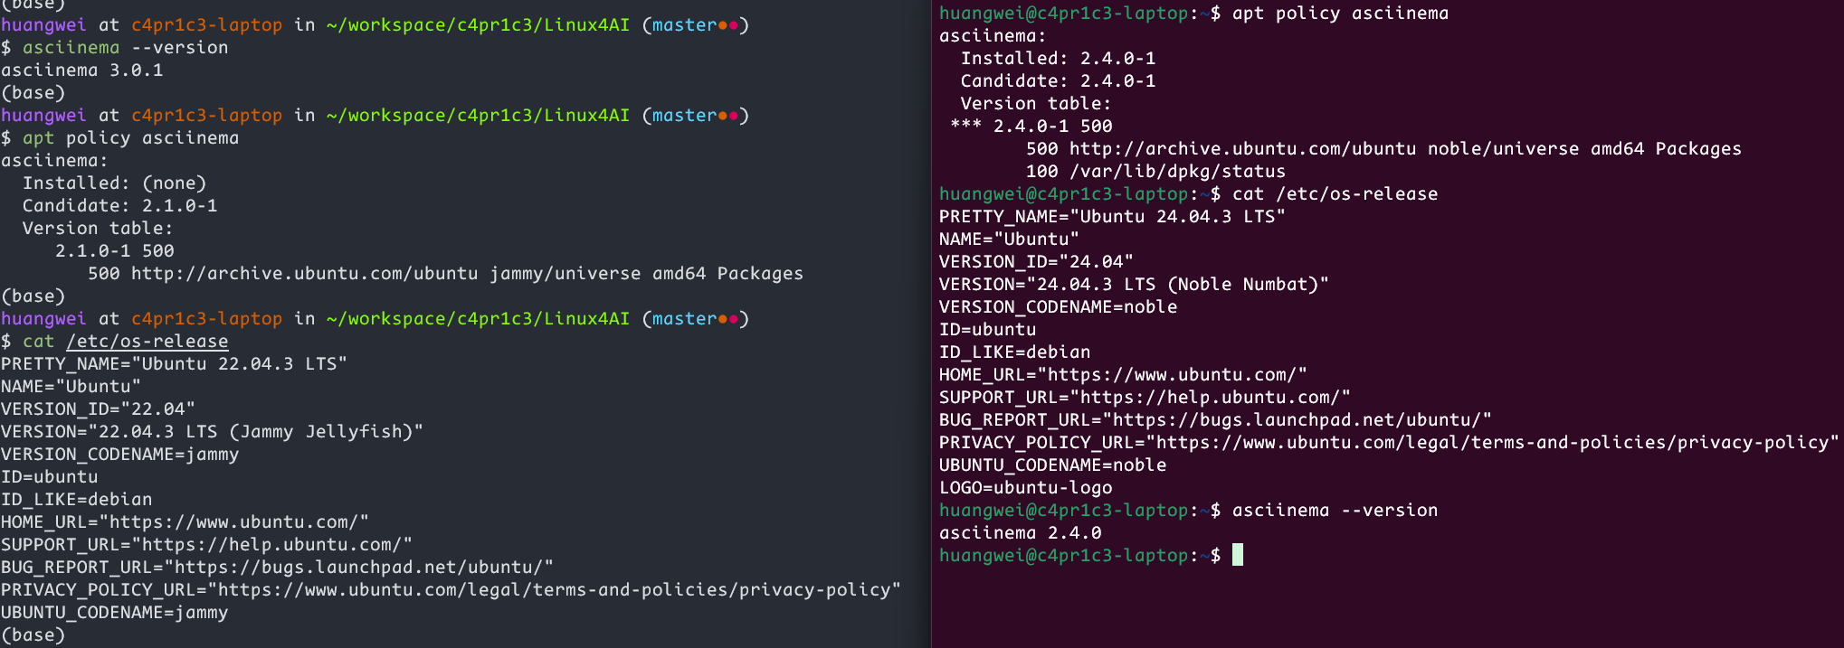Click the git status dots above "cat /etc/os-release"
The image size is (1844, 648).
727,319
